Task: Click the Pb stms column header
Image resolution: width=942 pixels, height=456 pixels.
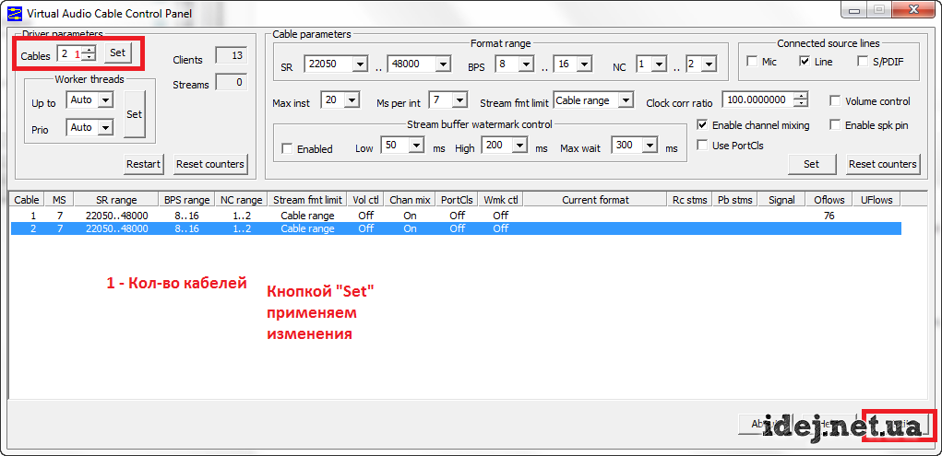Action: coord(734,200)
